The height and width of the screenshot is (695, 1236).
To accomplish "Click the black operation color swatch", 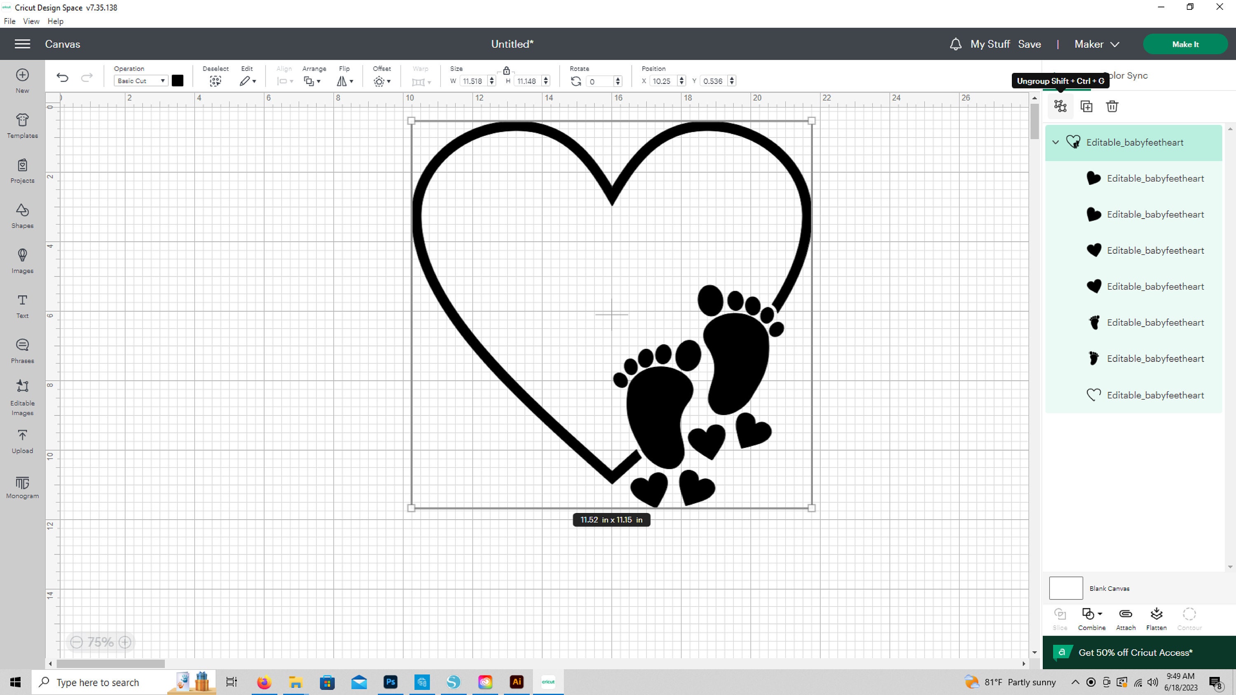I will pos(178,81).
